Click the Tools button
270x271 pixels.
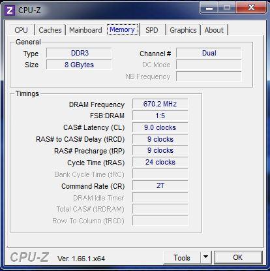click(x=182, y=257)
